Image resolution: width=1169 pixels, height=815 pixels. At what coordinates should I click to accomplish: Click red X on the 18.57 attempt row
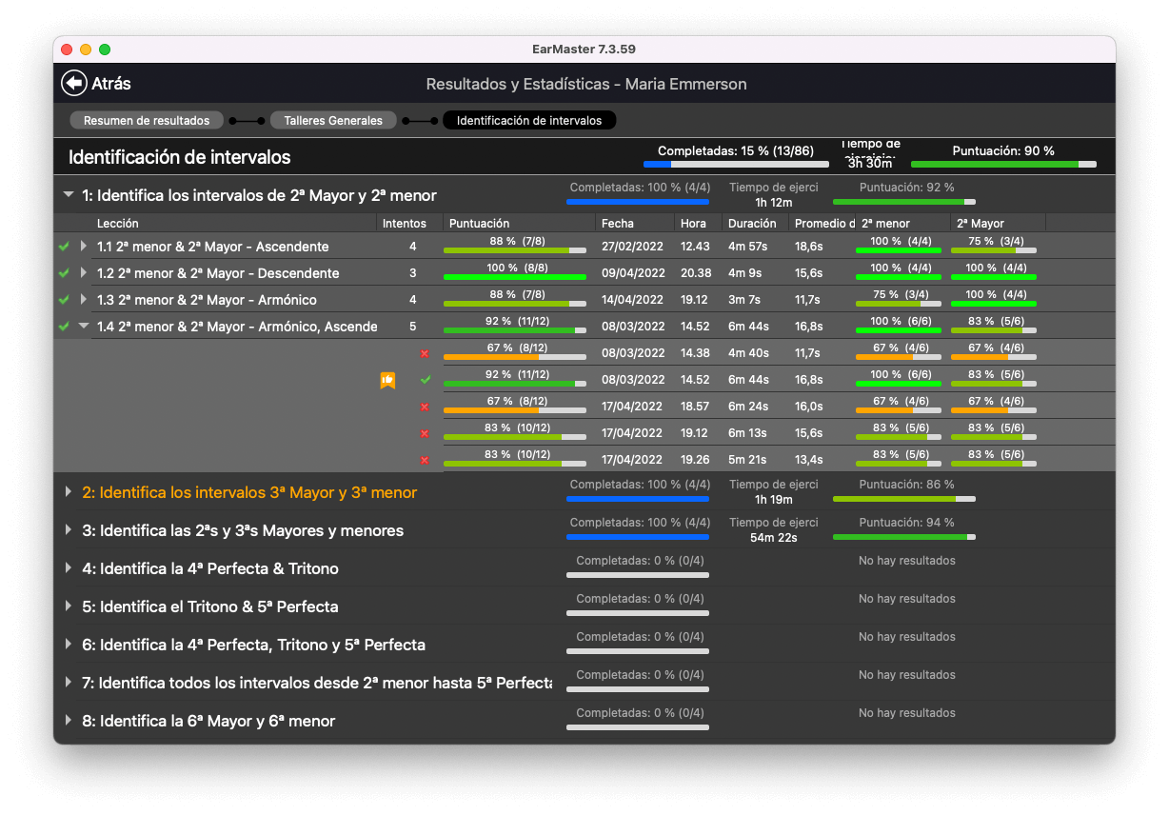pos(425,407)
